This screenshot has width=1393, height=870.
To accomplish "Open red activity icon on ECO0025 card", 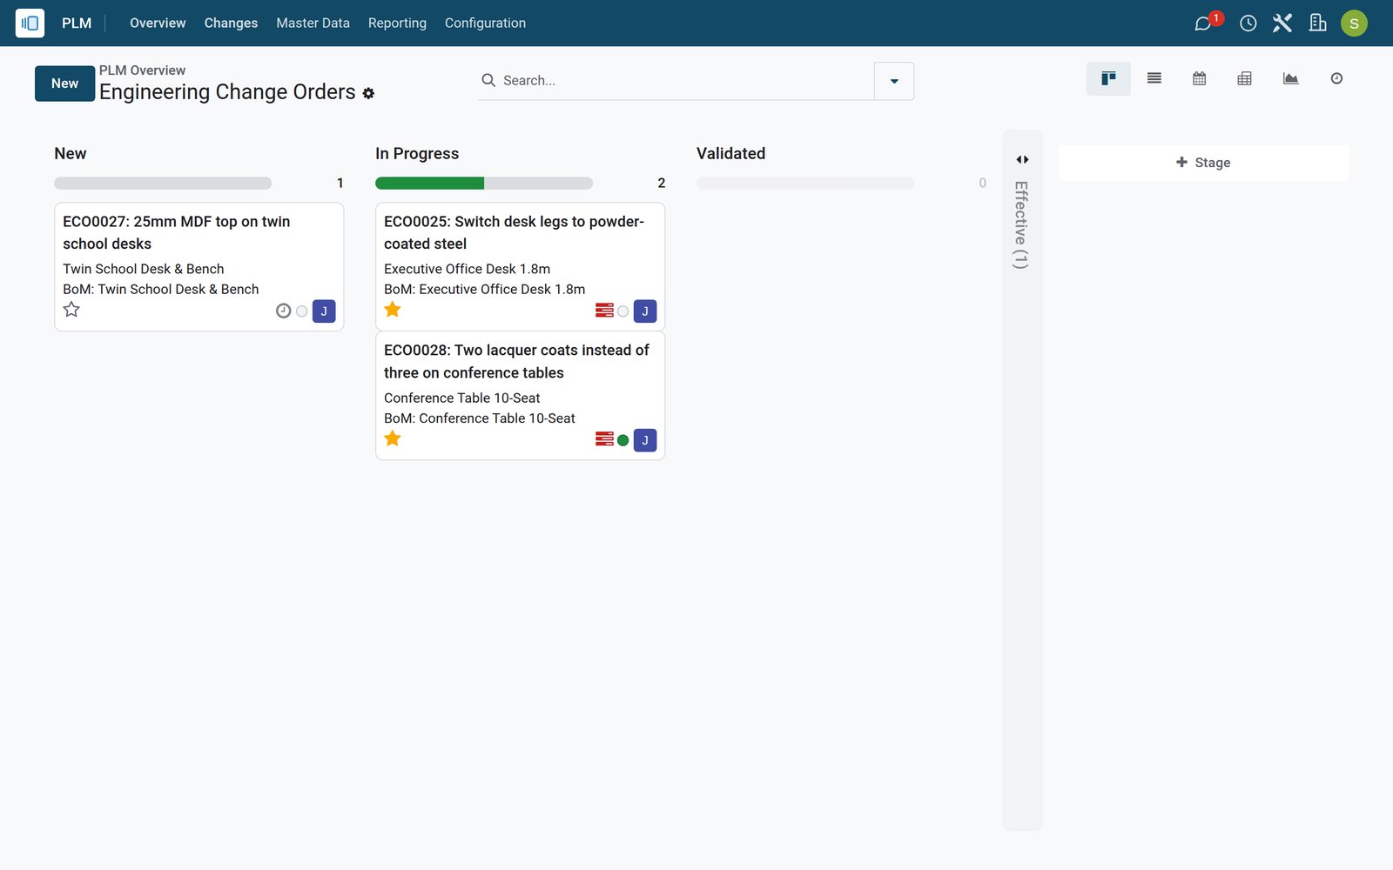I will click(604, 311).
